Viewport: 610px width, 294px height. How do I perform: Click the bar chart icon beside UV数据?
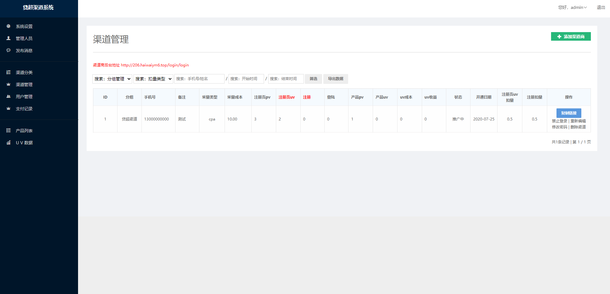(x=9, y=143)
